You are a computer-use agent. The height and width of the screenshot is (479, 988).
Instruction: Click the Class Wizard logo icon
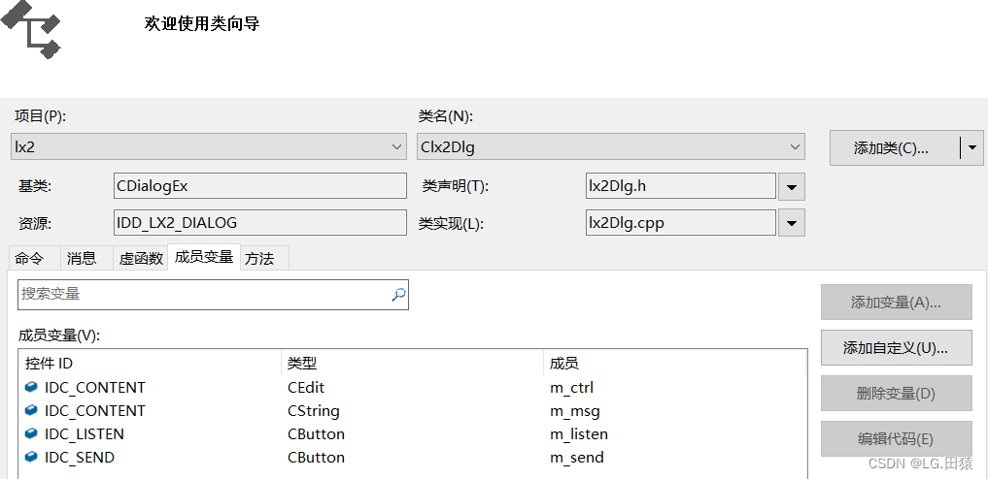click(31, 29)
